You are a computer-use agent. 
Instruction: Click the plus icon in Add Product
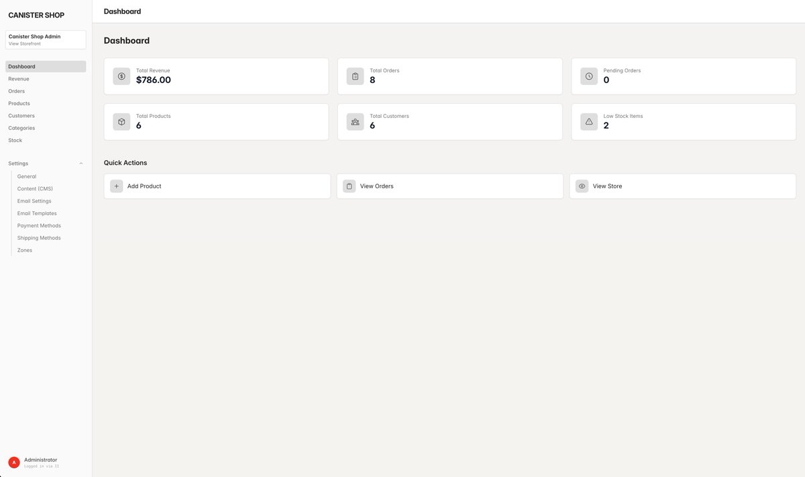point(117,186)
